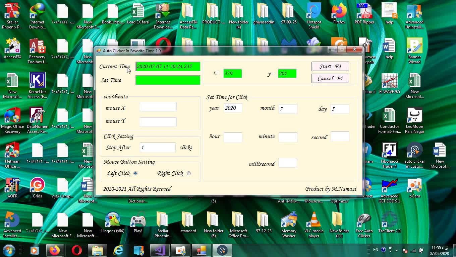Click the green Set Time display box
Viewport: 456px width, 257px height.
(x=168, y=80)
